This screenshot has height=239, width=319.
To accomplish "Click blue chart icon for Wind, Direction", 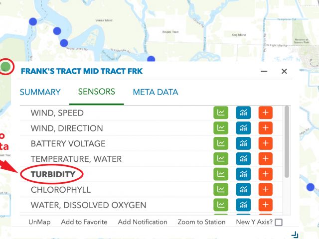I will [243, 128].
